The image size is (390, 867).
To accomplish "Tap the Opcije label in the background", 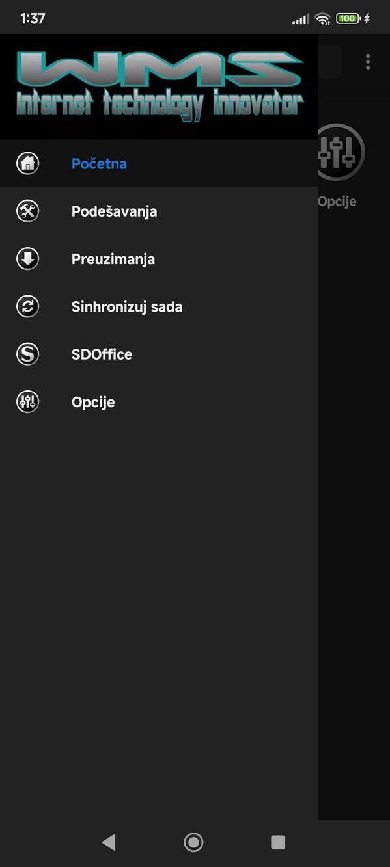I will point(337,201).
